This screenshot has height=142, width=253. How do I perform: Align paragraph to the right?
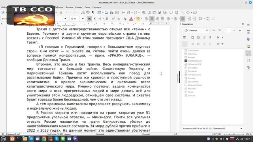157,19
